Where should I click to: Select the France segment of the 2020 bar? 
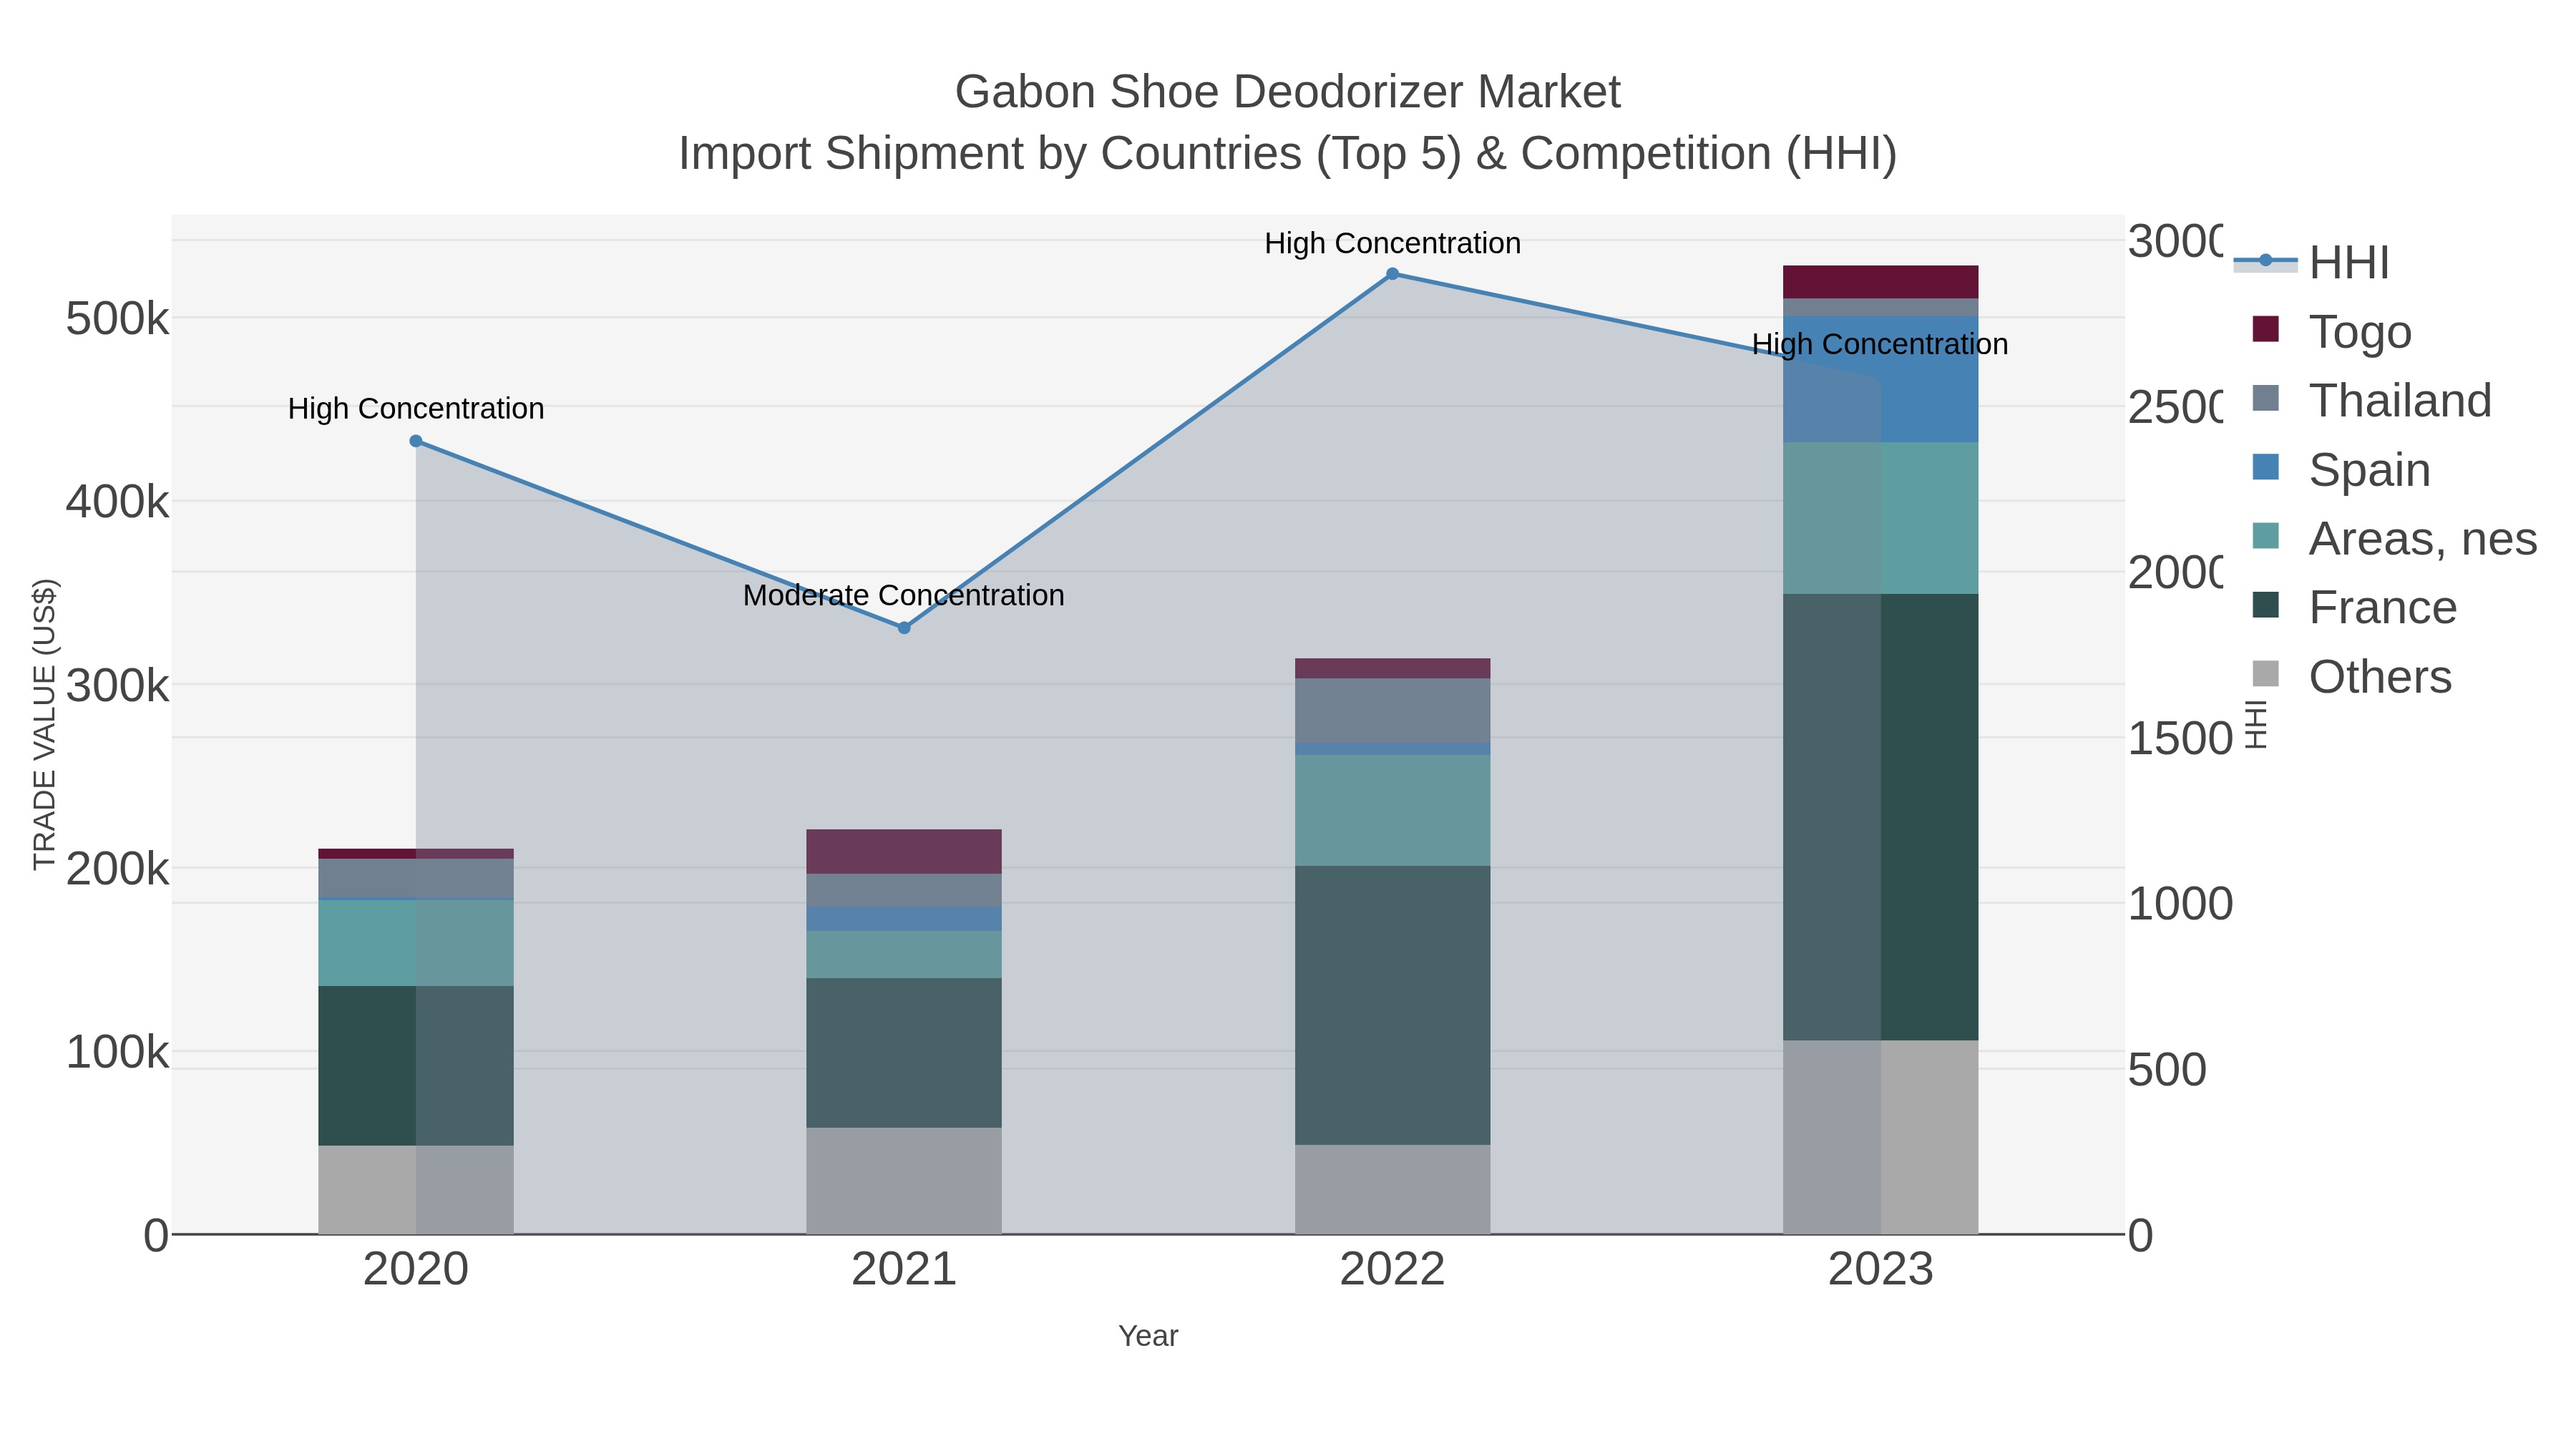pyautogui.click(x=416, y=1066)
